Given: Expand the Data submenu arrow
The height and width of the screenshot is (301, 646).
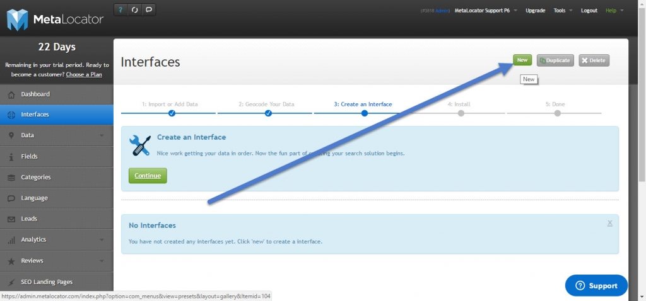Looking at the screenshot, I should coord(102,135).
